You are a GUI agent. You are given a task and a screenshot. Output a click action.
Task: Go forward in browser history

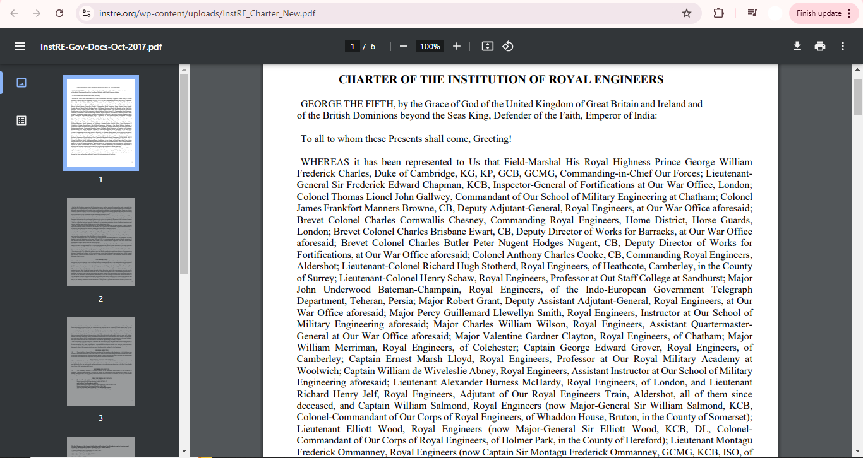click(37, 13)
